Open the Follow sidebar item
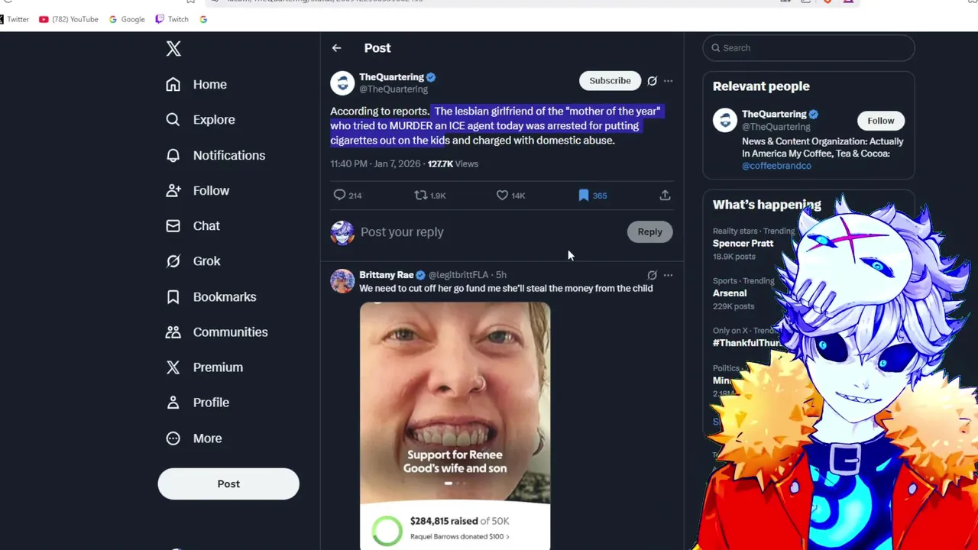 coord(197,190)
